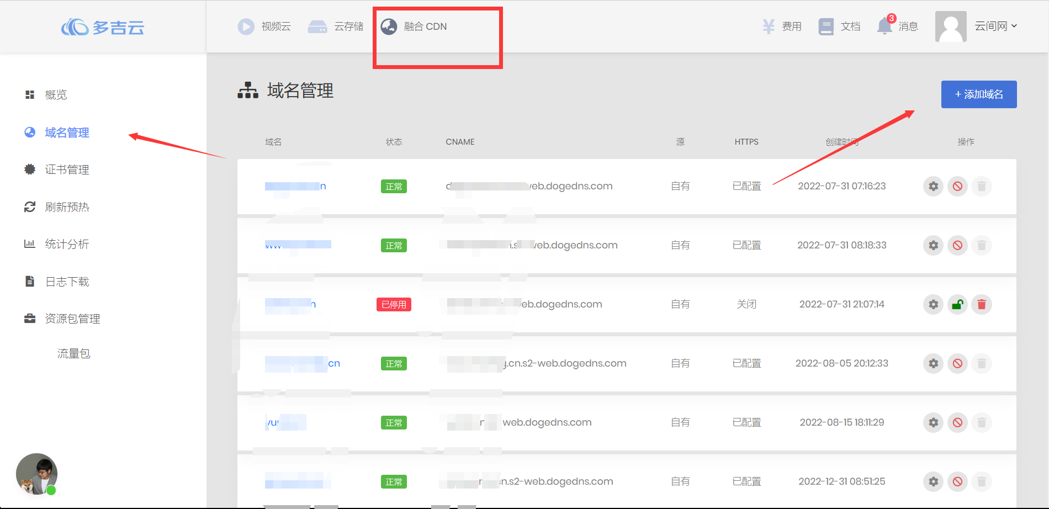Open the 日志下载 document icon
The width and height of the screenshot is (1049, 509).
(x=30, y=281)
